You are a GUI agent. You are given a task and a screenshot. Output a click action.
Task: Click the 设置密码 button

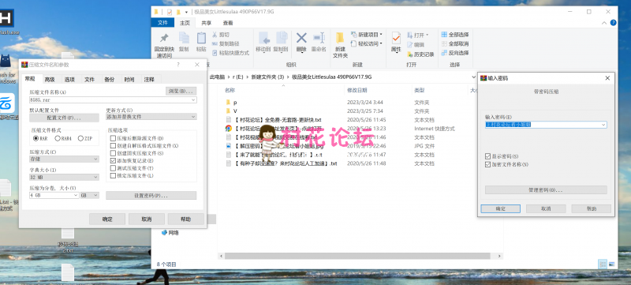(151, 195)
